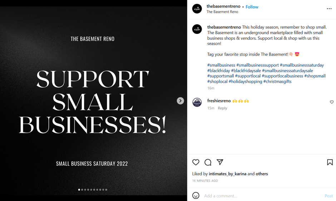Reply to the freshiesreno comment
This screenshot has height=201, width=336.
click(222, 108)
